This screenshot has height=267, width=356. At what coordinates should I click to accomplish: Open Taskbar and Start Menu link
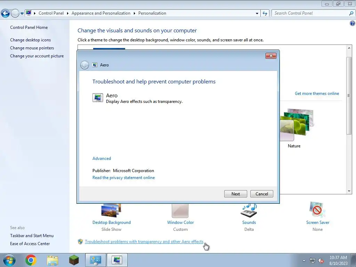32,236
